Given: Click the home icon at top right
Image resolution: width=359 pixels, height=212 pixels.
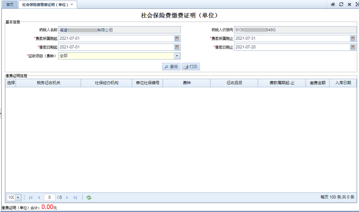Looking at the screenshot, I should pyautogui.click(x=333, y=4).
